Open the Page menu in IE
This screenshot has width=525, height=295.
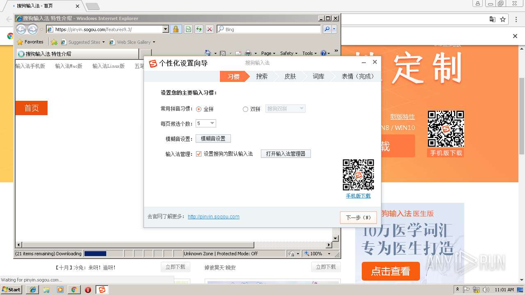pos(268,53)
